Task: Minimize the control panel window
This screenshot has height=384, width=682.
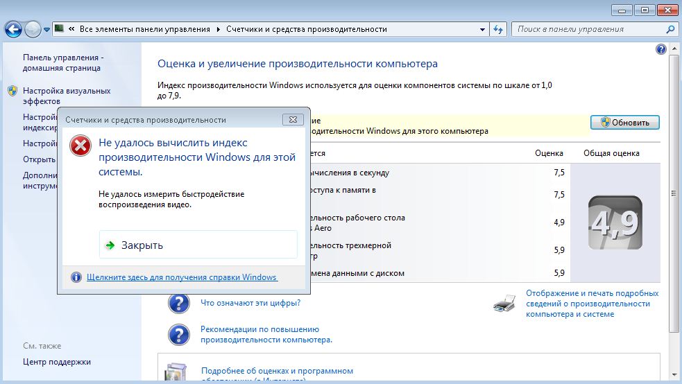Action: pyautogui.click(x=622, y=10)
